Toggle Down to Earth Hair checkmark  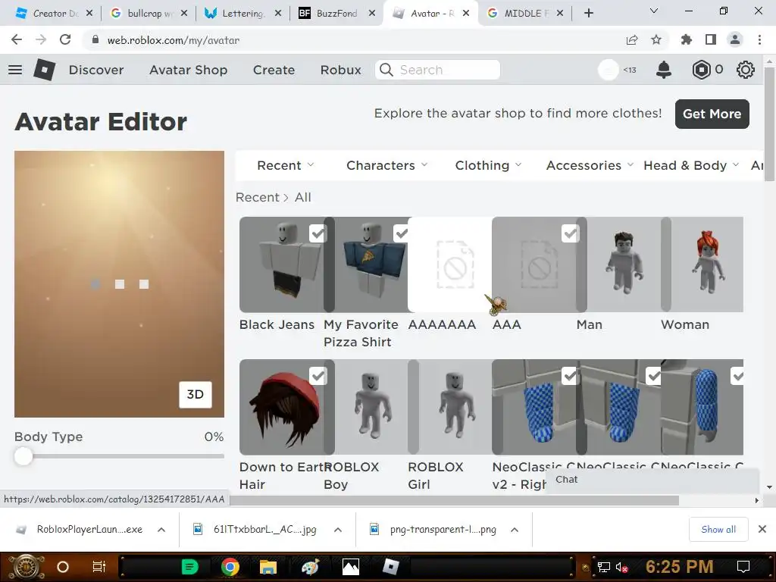click(318, 376)
